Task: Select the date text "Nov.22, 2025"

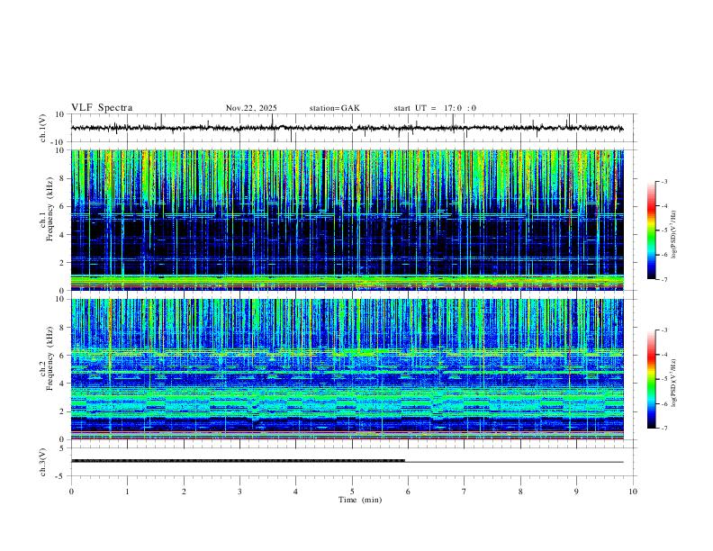Action: coord(251,108)
